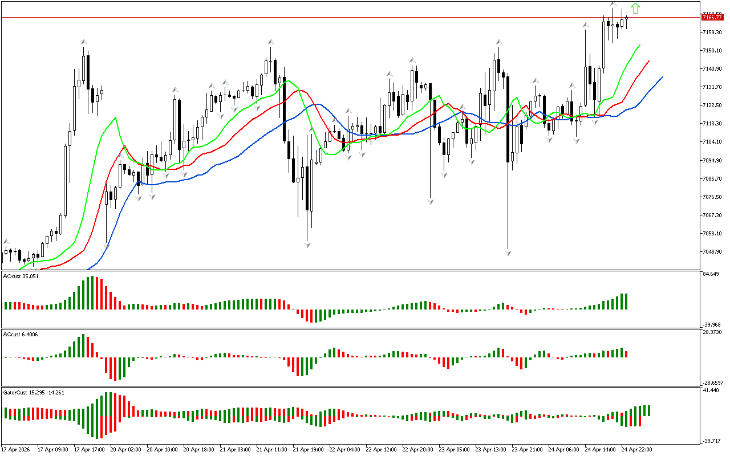Click the up-fractal above the 23 Apr 13:00 peak

[x=499, y=42]
